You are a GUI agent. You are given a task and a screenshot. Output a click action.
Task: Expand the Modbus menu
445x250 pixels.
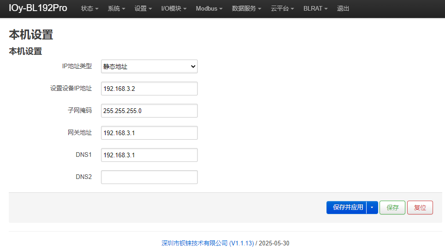(209, 8)
